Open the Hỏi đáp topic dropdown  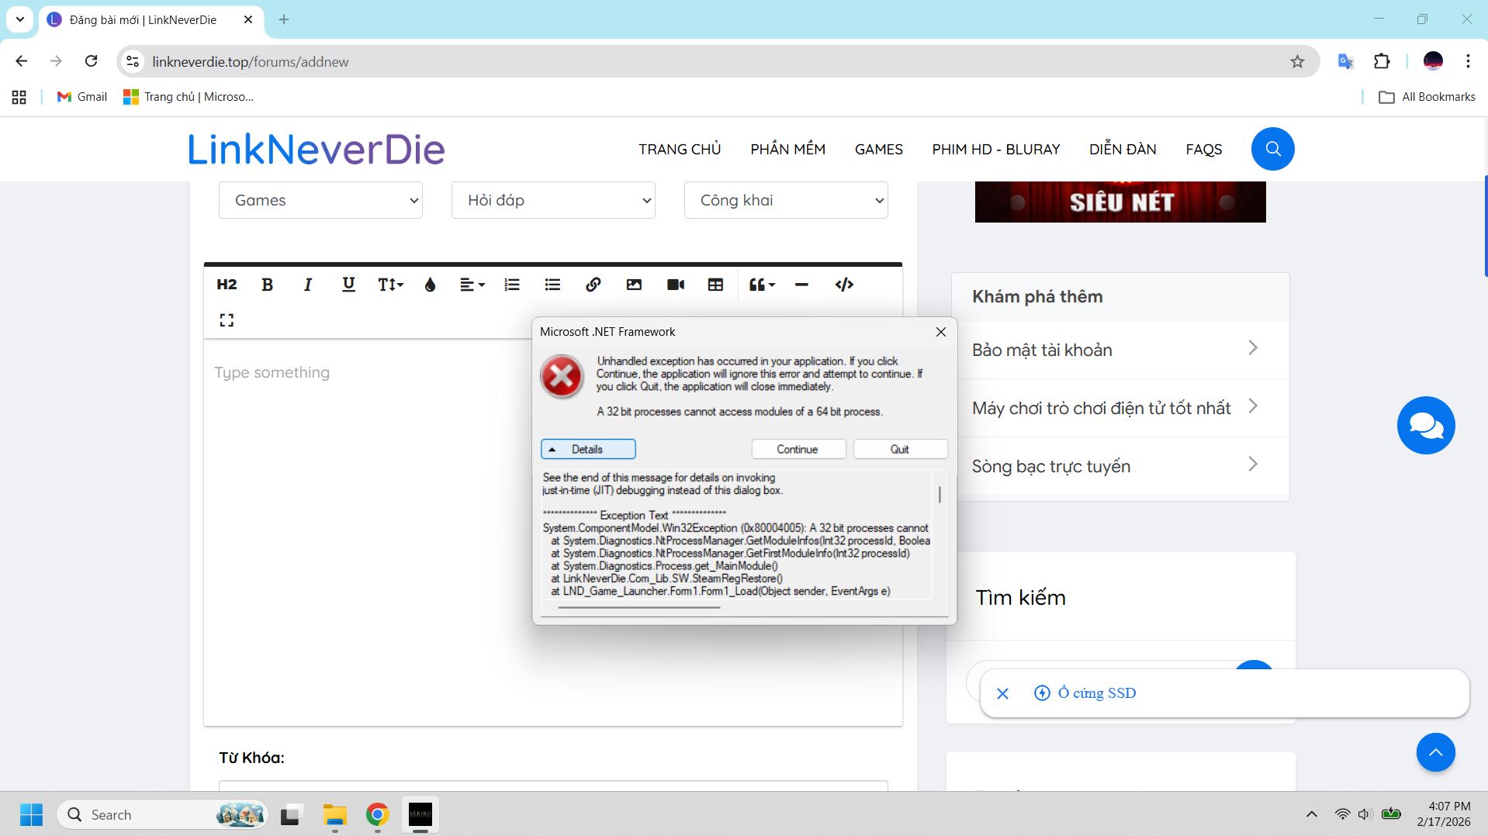(553, 200)
